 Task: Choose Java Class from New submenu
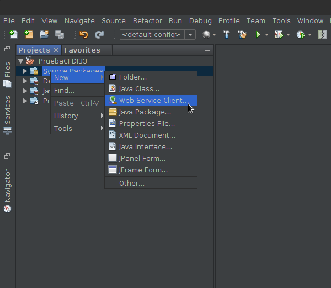click(x=139, y=89)
